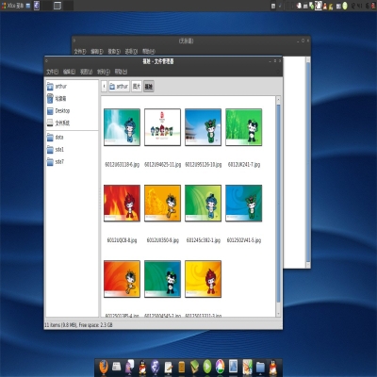Viewport: 377px width, 377px height.
Task: Open 编辑(E) menu in file manager
Action: pyautogui.click(x=69, y=72)
